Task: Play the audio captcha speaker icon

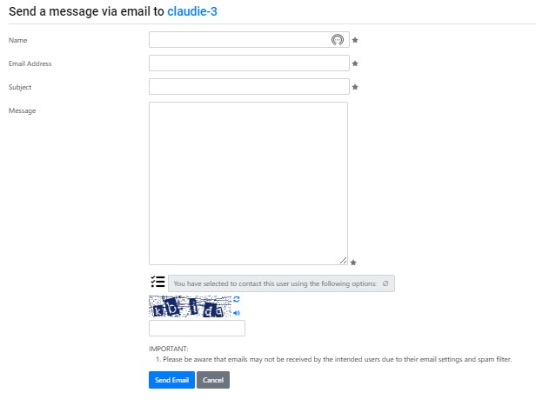Action: pos(237,313)
